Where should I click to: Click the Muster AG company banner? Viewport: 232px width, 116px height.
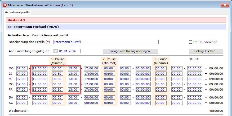pos(116,20)
